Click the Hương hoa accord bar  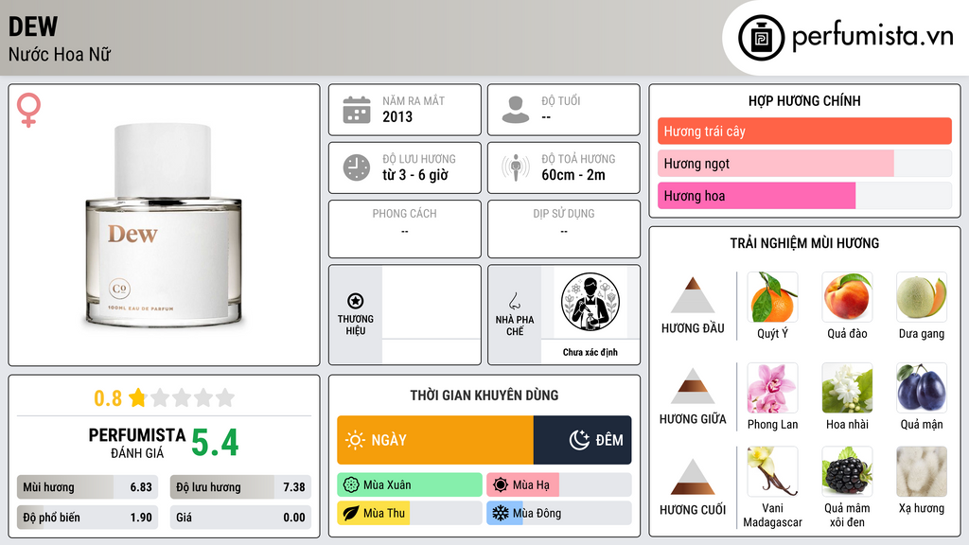pos(804,196)
